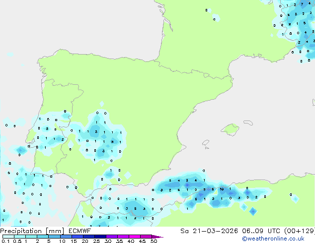Select the 0.5–1 mm legend swatch
Image resolution: width=315 pixels, height=243 pixels.
click(20, 237)
